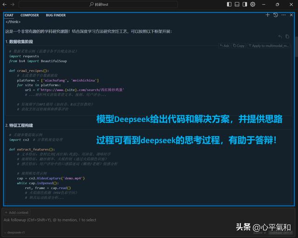298x238 pixels.
Task: Open the settings gear in title bar
Action: 253,4
